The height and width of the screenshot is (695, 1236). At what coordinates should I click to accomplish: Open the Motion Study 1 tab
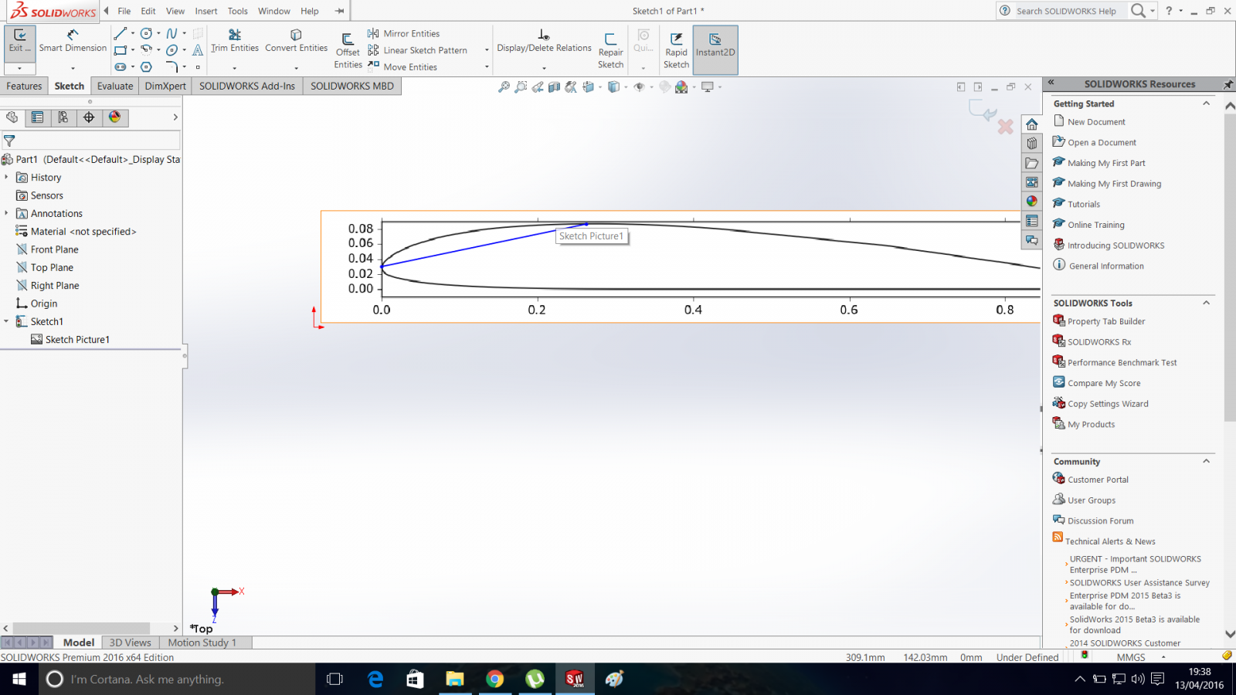point(202,642)
